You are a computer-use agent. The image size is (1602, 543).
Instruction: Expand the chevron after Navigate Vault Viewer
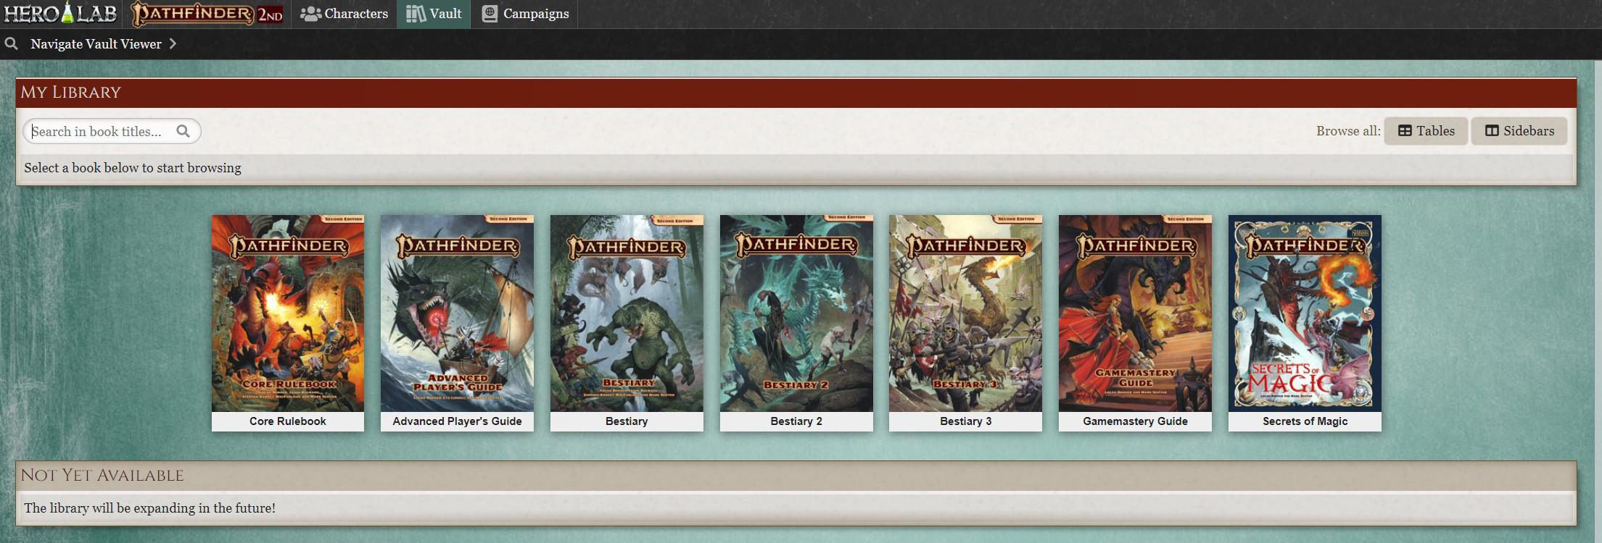(x=173, y=44)
